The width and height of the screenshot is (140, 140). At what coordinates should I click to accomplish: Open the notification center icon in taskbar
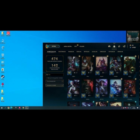click(137, 108)
